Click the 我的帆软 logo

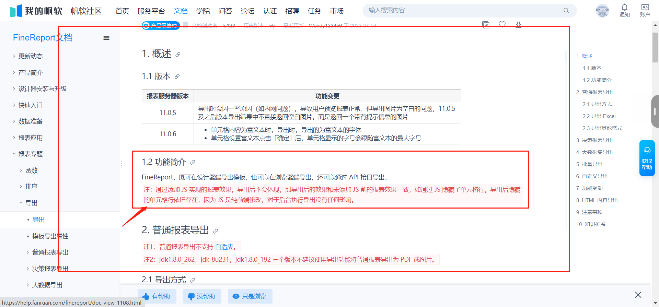tap(36, 11)
